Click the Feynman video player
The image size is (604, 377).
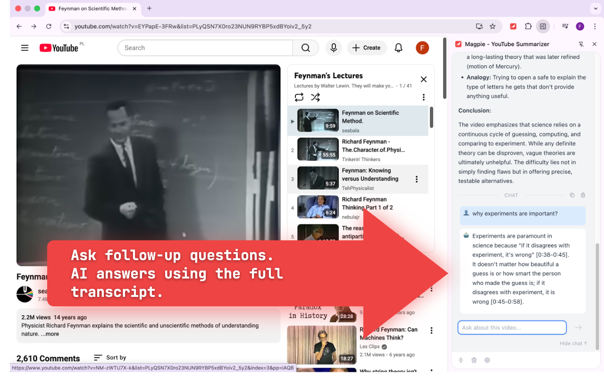pyautogui.click(x=148, y=165)
